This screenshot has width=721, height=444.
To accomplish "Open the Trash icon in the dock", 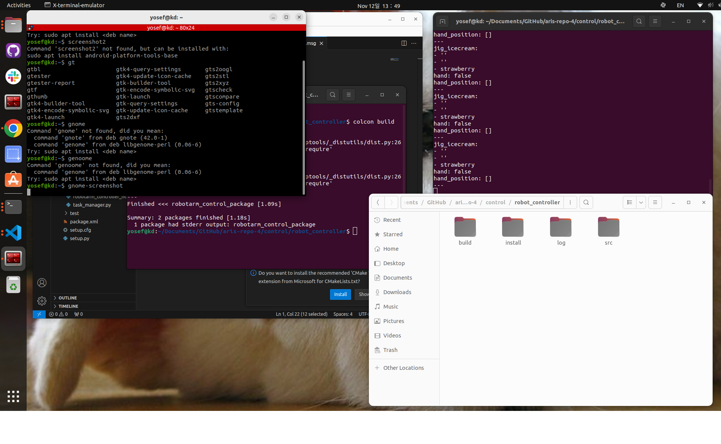I will point(13,285).
